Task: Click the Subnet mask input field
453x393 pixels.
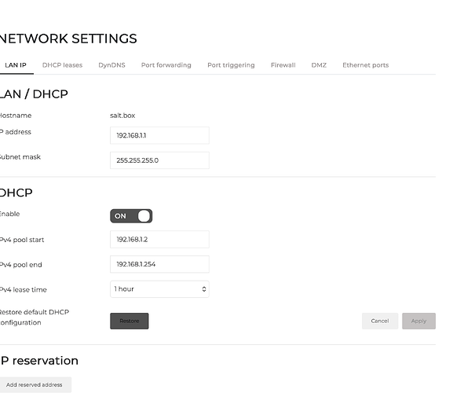Action: pos(159,160)
